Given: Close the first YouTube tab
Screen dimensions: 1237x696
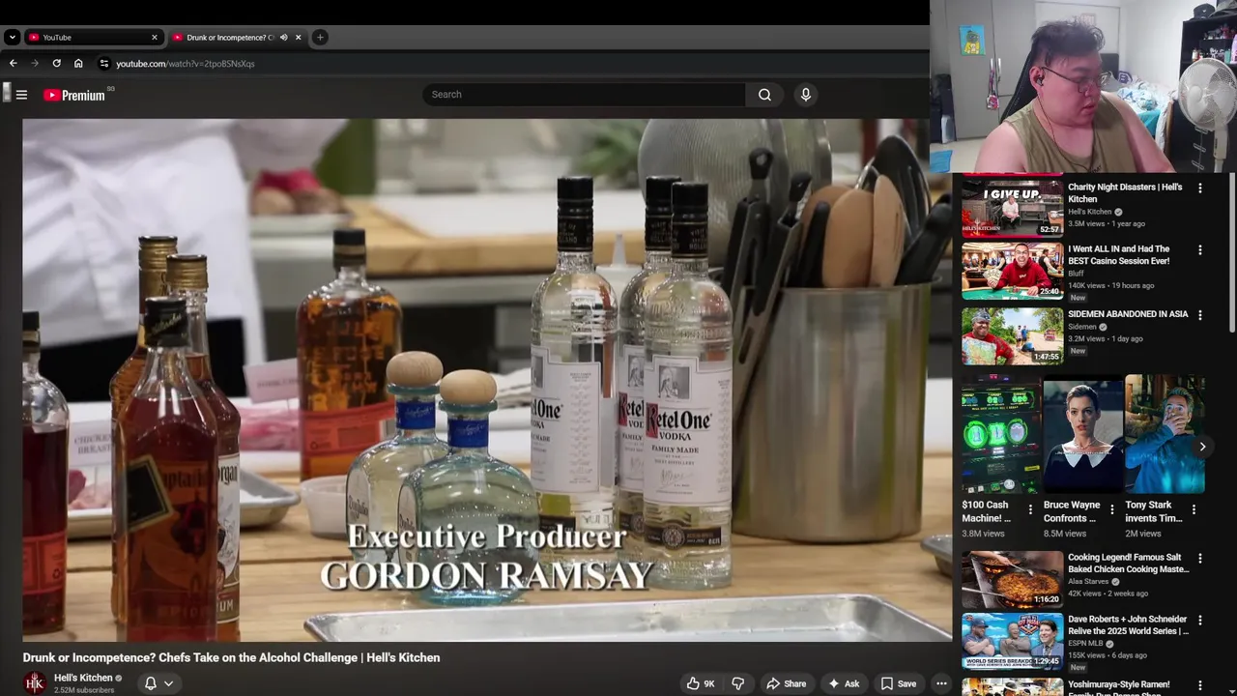Looking at the screenshot, I should point(154,38).
